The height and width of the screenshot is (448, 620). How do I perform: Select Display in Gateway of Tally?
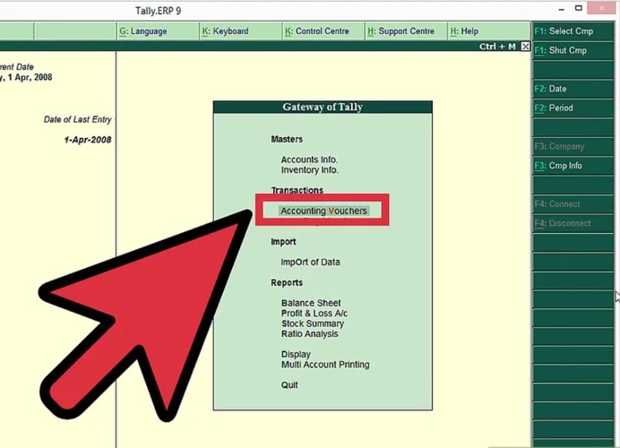pos(296,355)
